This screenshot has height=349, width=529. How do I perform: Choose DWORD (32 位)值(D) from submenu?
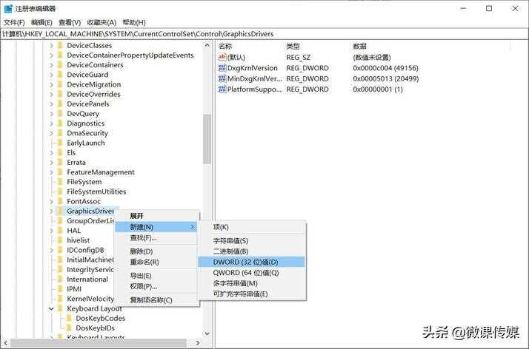click(x=245, y=262)
